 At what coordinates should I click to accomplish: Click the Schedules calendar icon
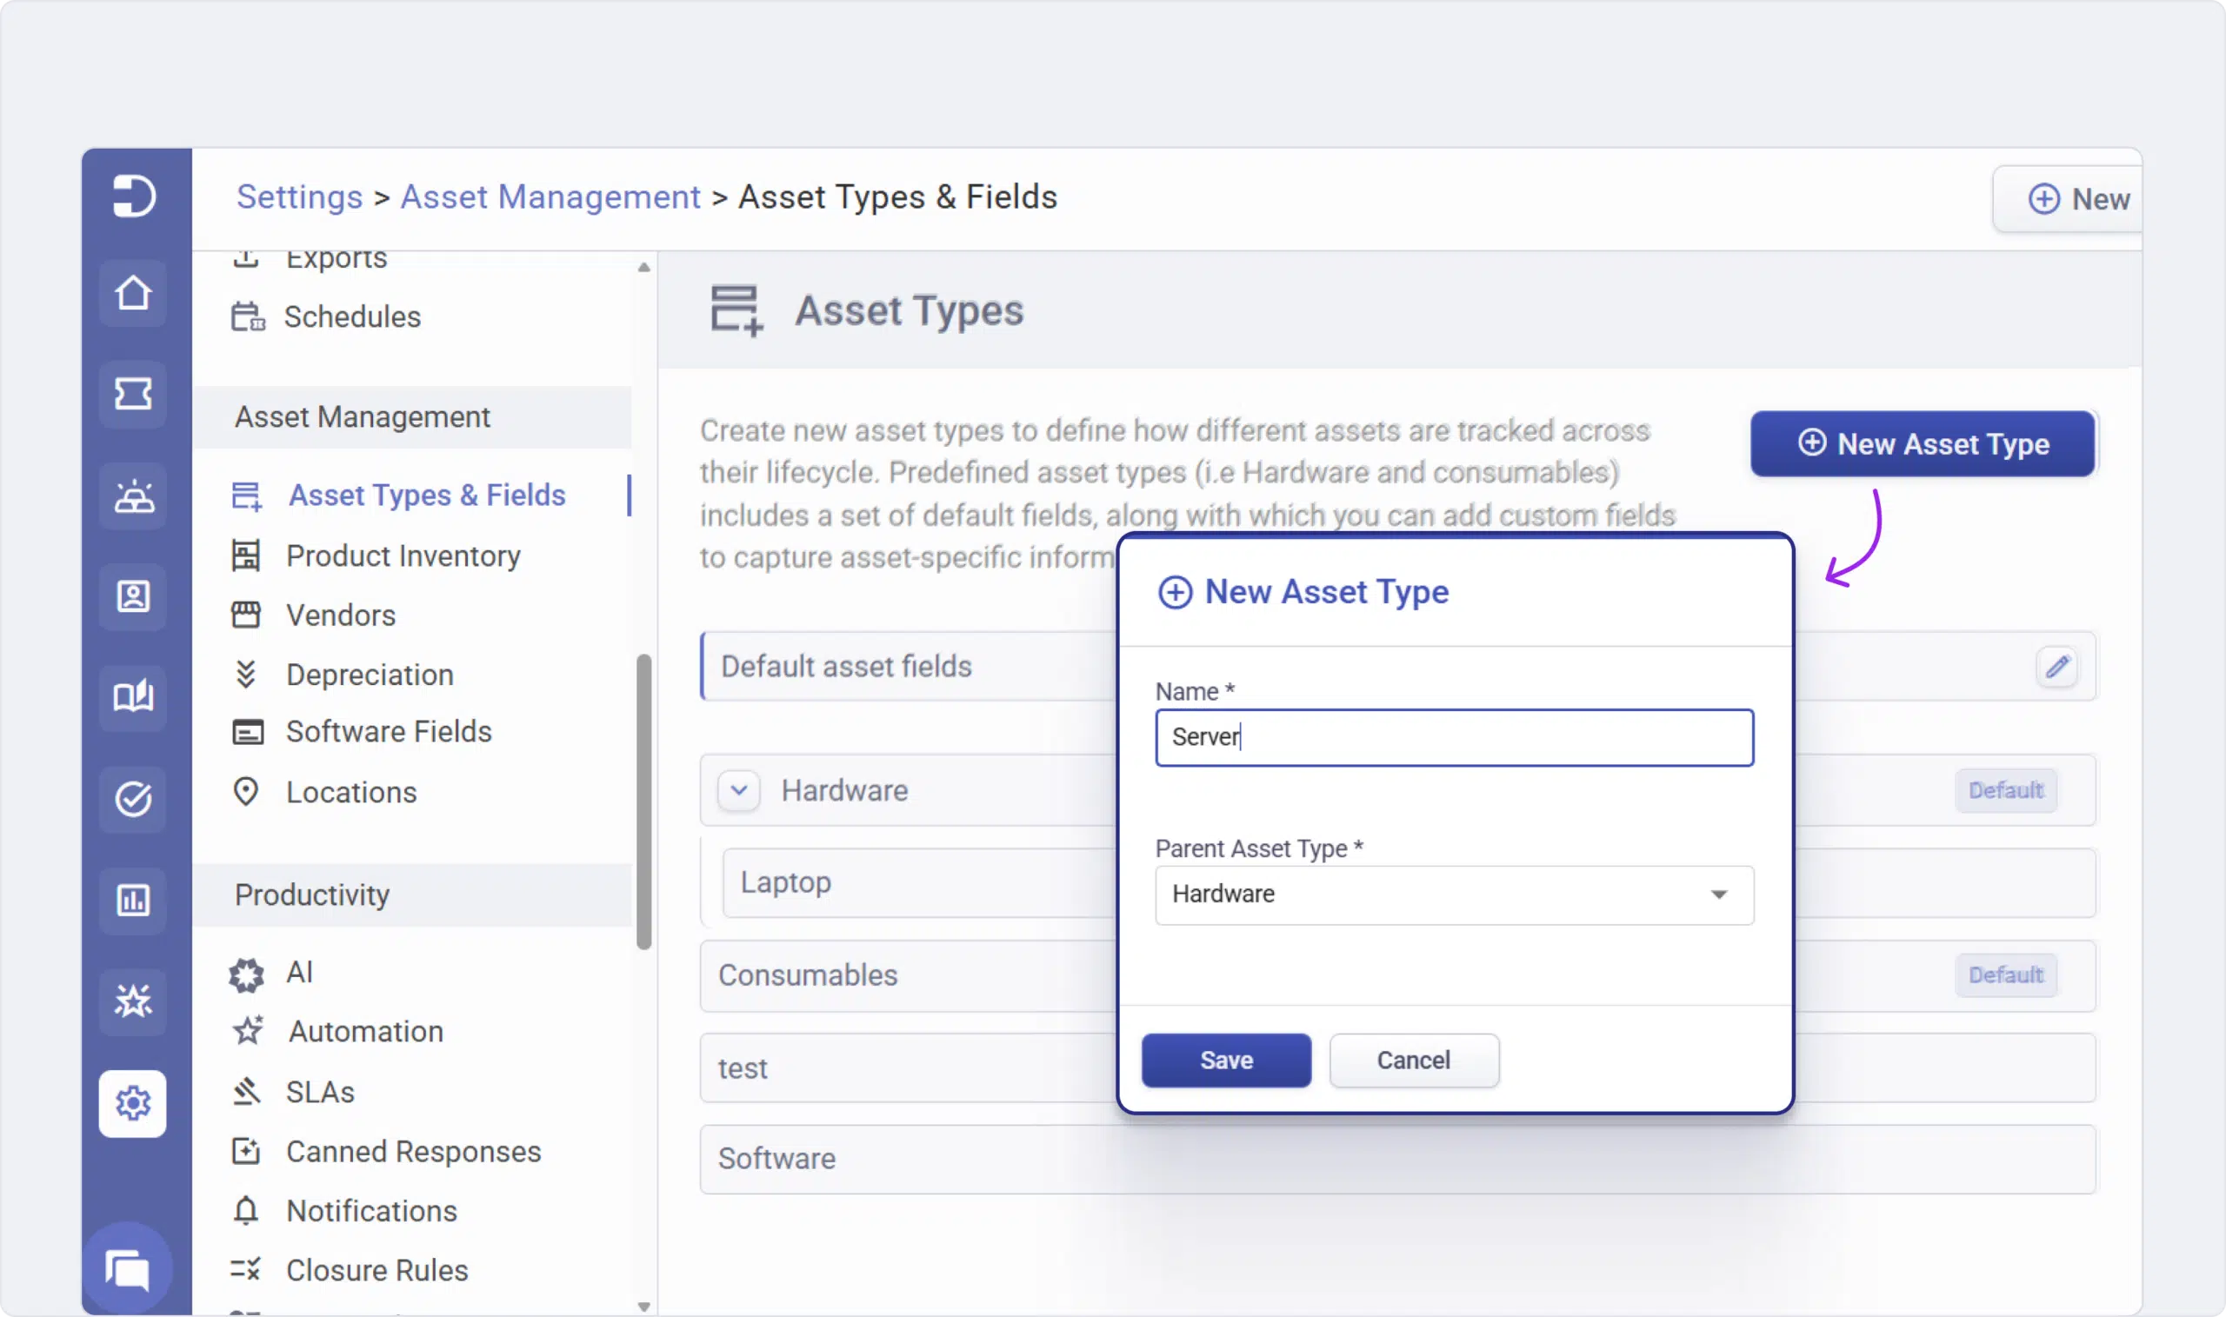click(x=248, y=316)
